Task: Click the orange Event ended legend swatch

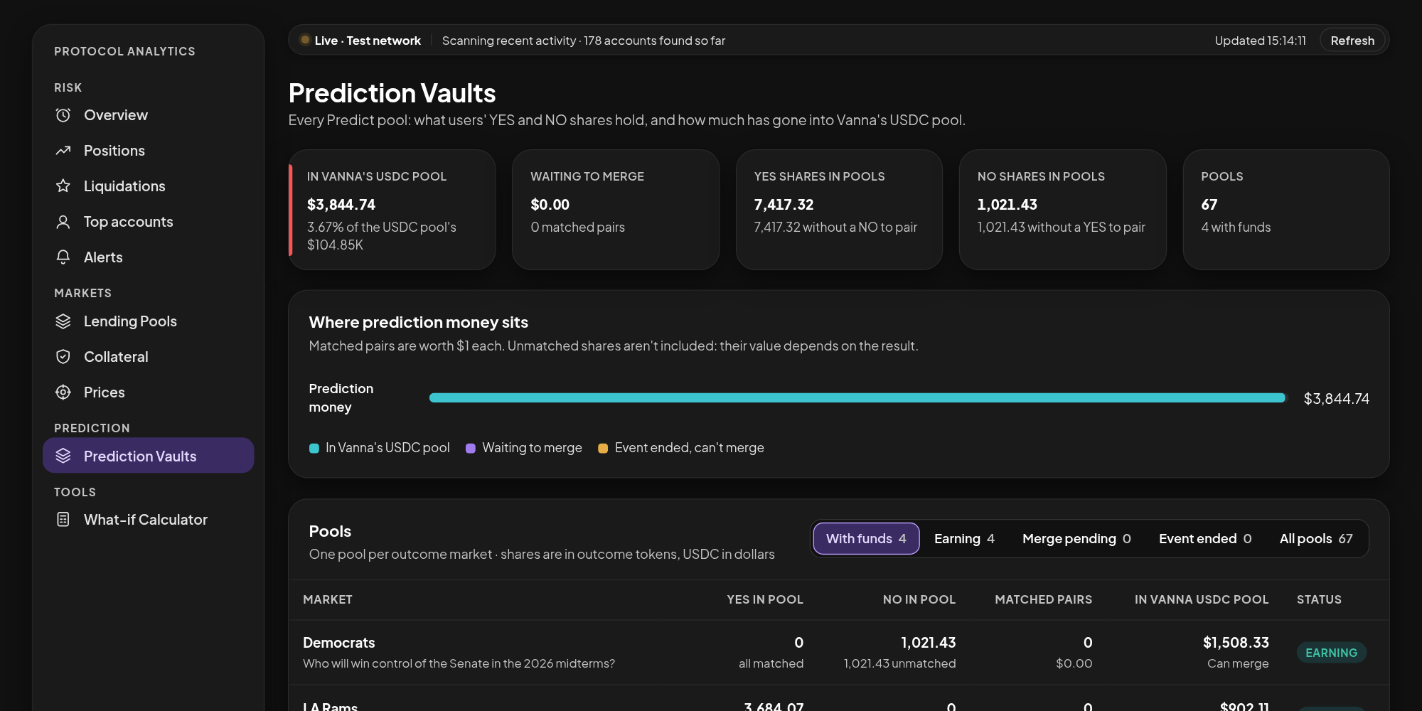Action: coord(603,448)
